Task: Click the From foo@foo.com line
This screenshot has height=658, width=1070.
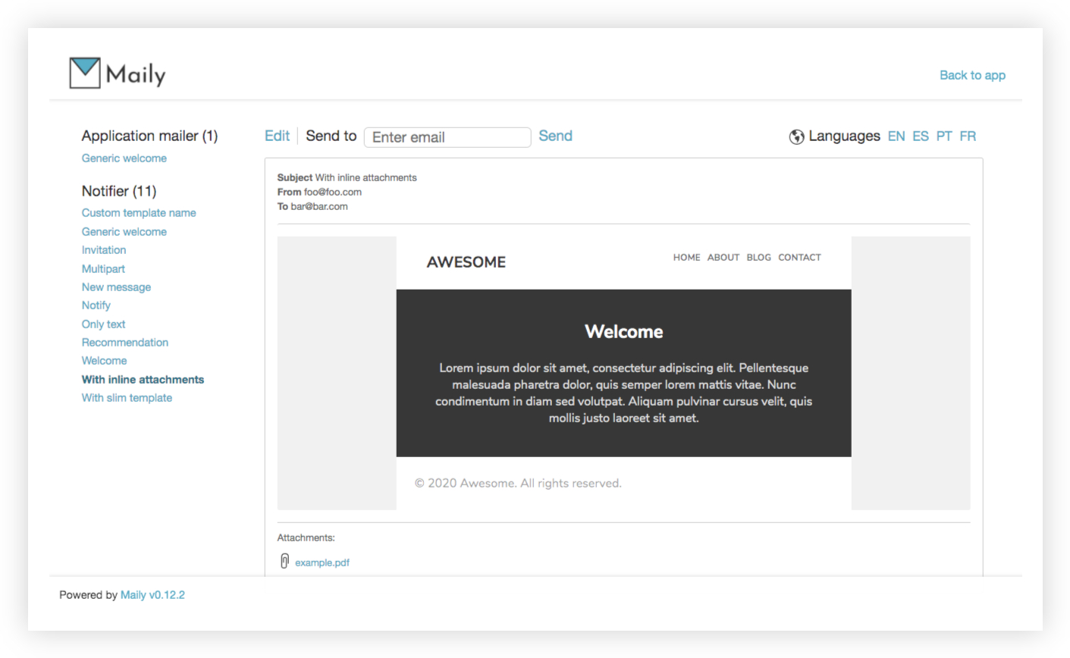Action: pos(319,192)
